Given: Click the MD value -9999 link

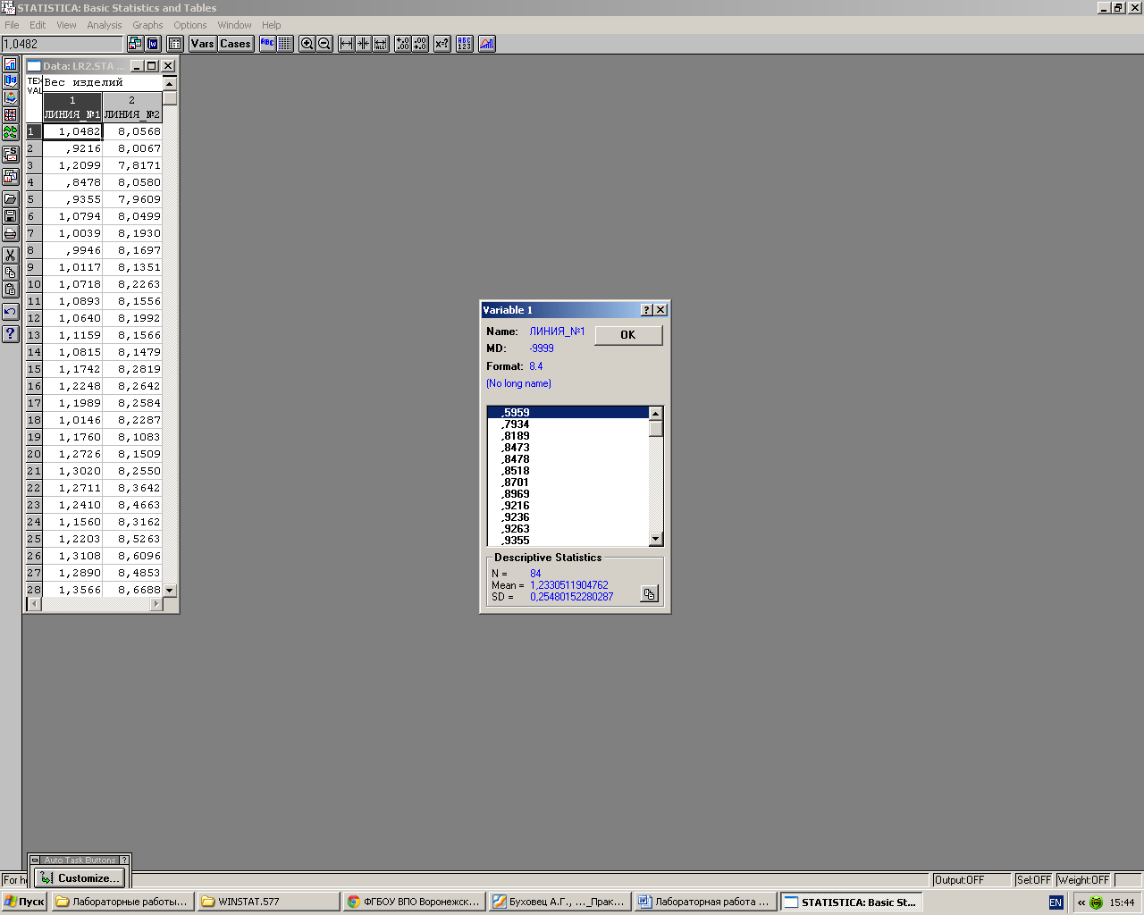Looking at the screenshot, I should [542, 348].
